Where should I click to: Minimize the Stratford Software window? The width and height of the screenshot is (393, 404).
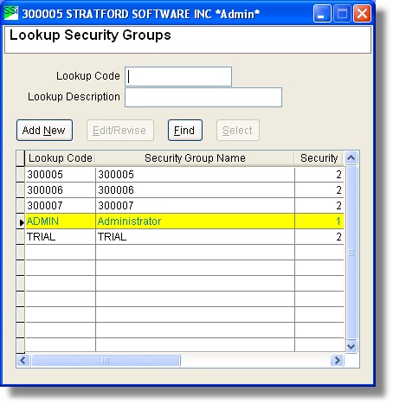pos(322,13)
